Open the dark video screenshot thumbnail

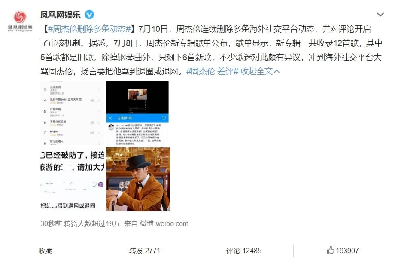(x=137, y=113)
